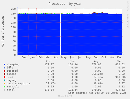Click runnable maximum value 4.92
Viewport: 130px width, 99px height.
122,87
